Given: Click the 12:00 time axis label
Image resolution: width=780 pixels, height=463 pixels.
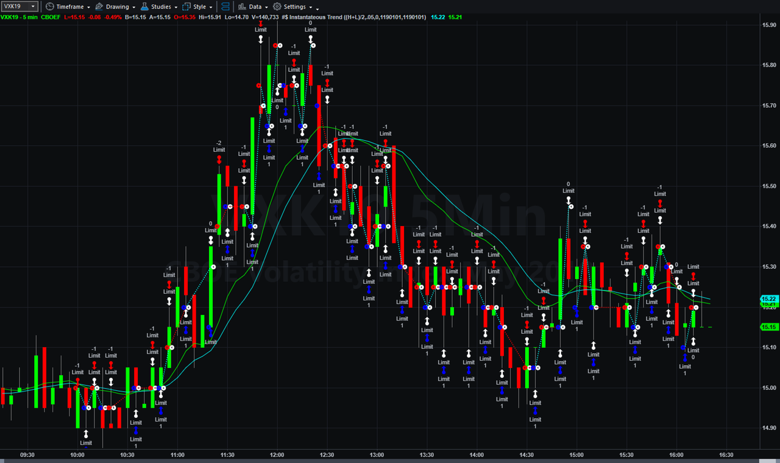Looking at the screenshot, I should (277, 455).
